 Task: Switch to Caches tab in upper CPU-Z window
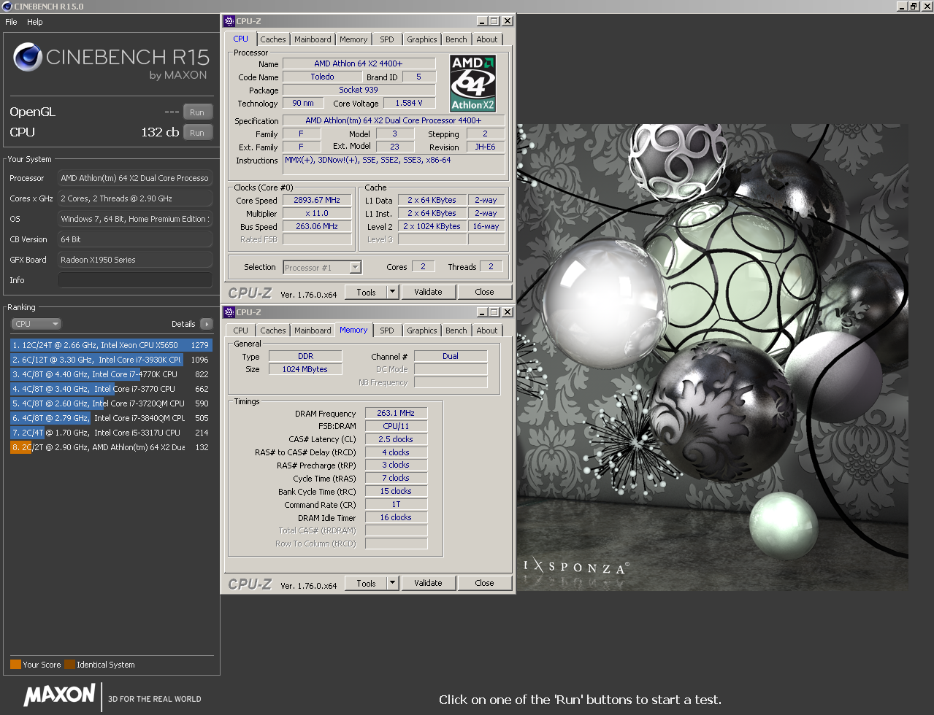click(273, 39)
